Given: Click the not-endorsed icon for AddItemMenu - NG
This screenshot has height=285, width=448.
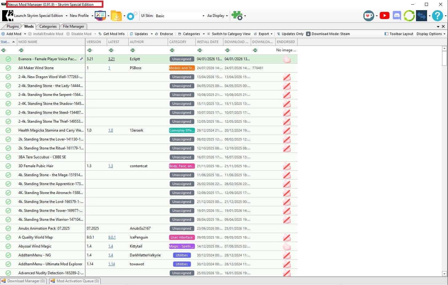Looking at the screenshot, I should coord(287,255).
